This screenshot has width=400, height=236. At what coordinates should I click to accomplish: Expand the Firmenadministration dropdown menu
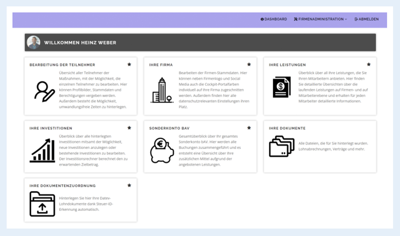(x=321, y=19)
